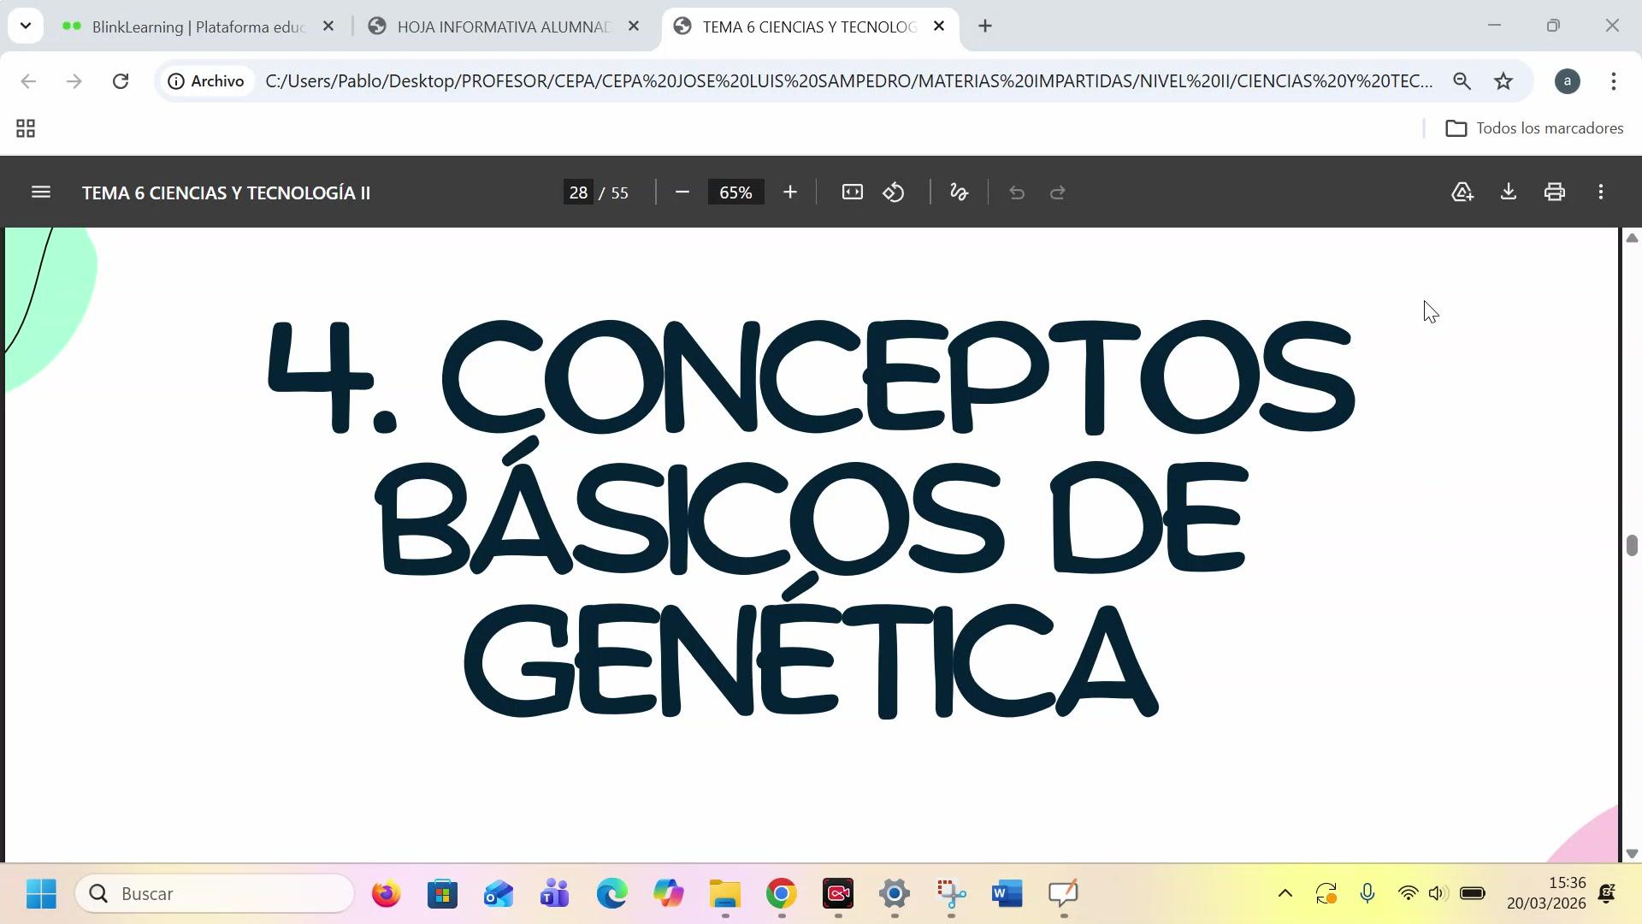This screenshot has height=924, width=1642.
Task: Print the PDF document
Action: pos(1554,192)
